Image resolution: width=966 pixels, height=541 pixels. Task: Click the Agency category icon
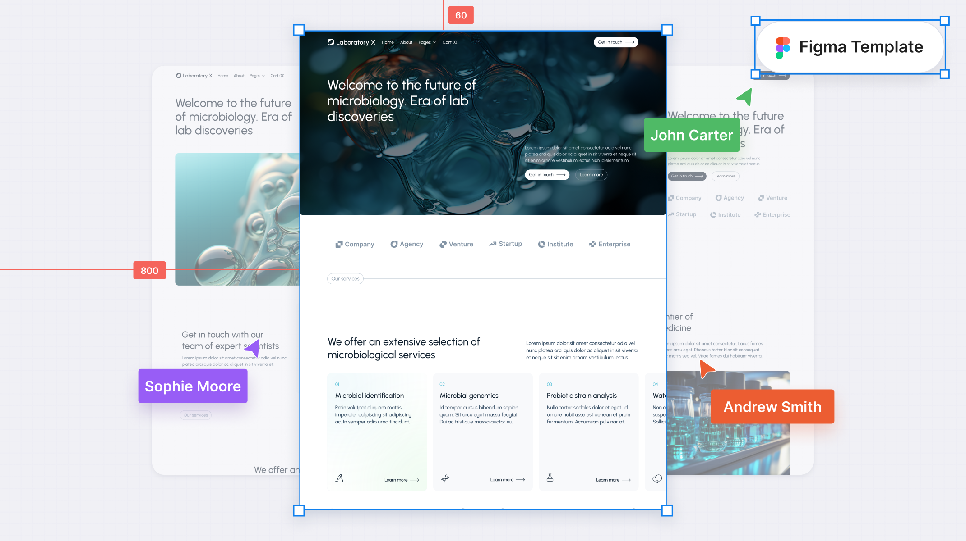coord(393,244)
